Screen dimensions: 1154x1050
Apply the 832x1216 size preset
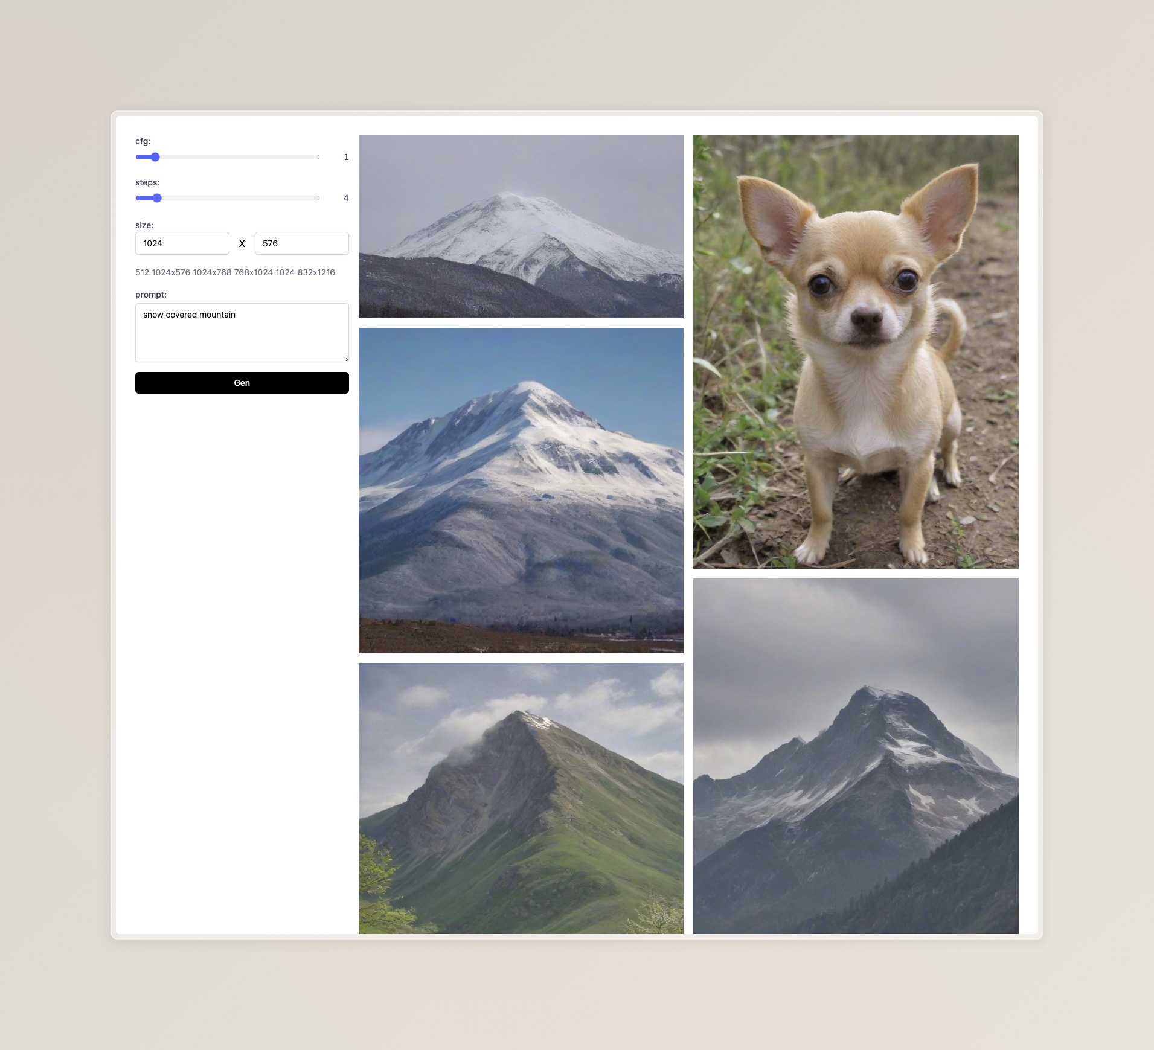click(316, 272)
